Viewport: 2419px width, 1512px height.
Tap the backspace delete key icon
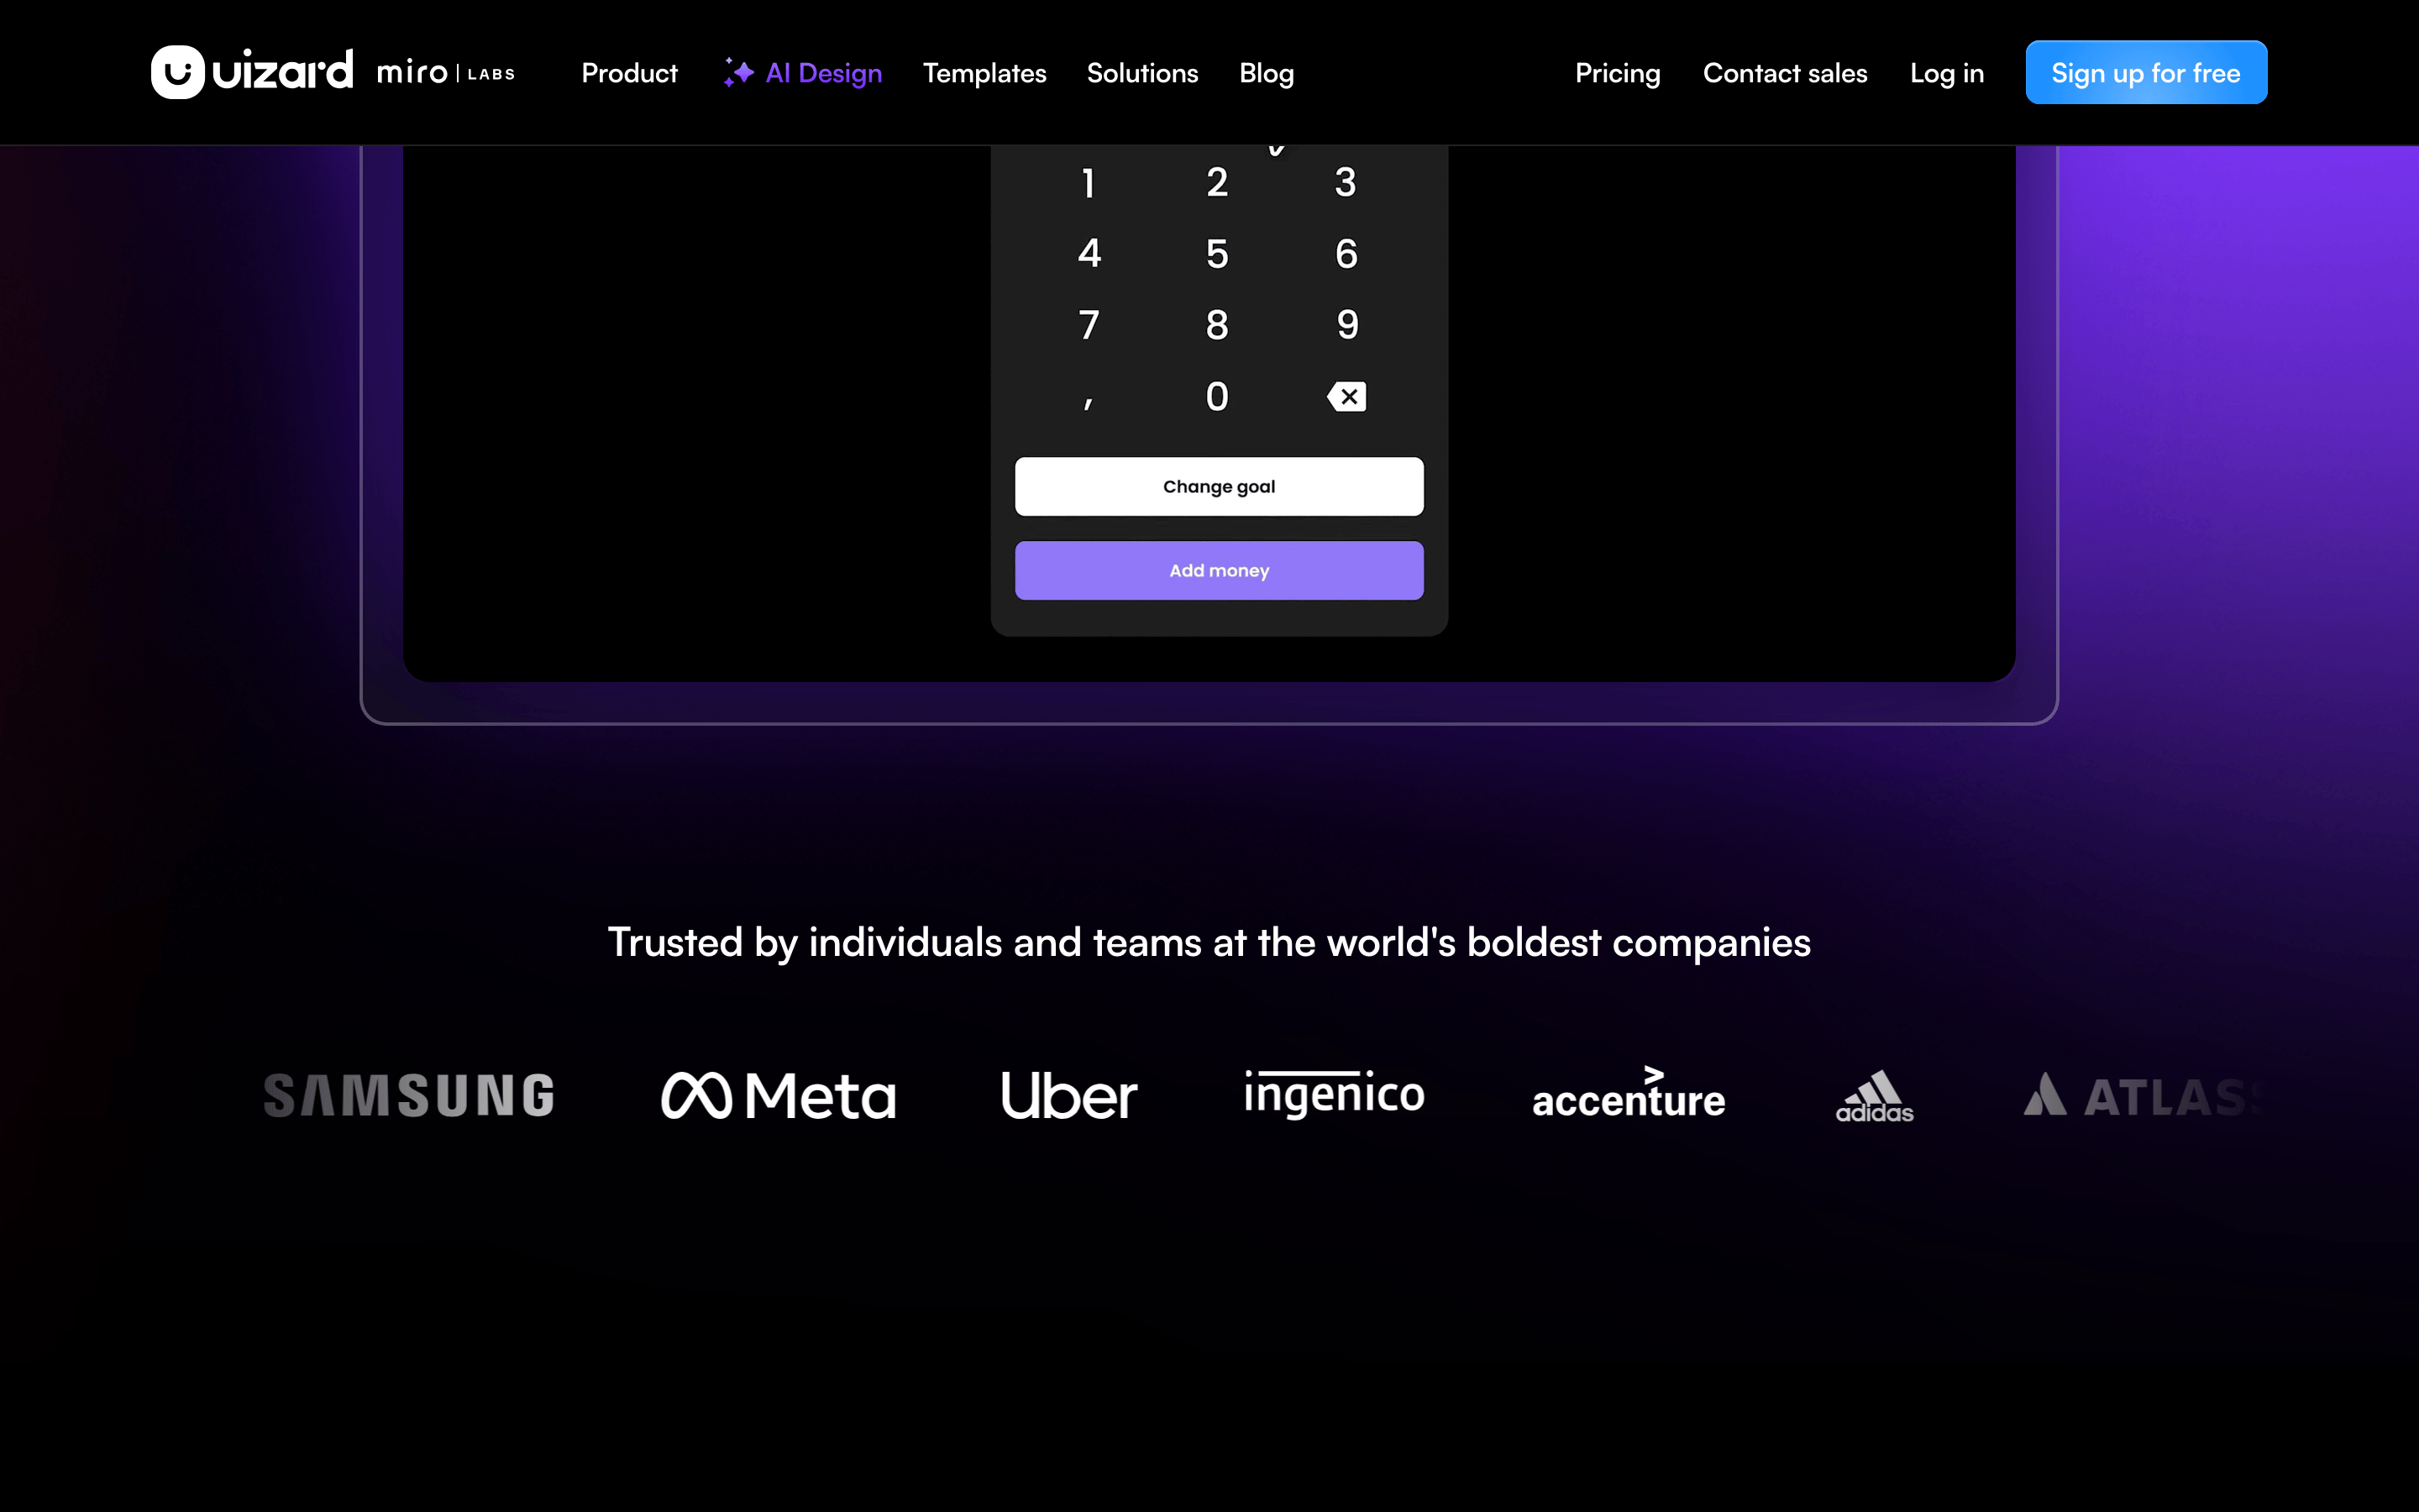pos(1346,397)
